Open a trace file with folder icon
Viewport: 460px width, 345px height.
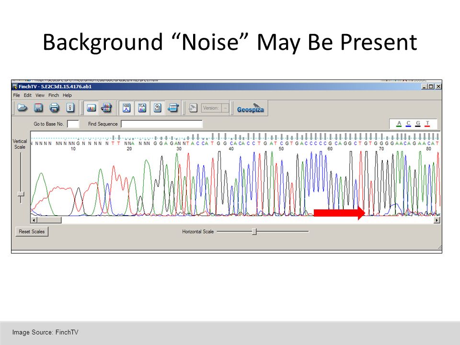[23, 108]
